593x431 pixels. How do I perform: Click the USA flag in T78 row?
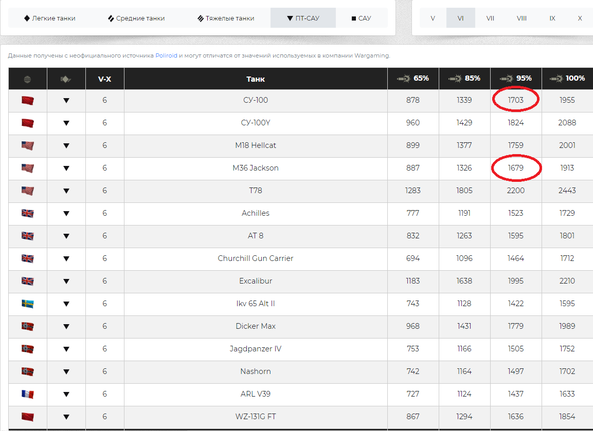[x=28, y=191]
